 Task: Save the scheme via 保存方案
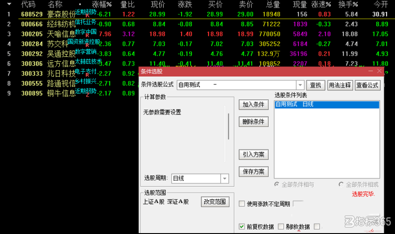tap(253, 172)
